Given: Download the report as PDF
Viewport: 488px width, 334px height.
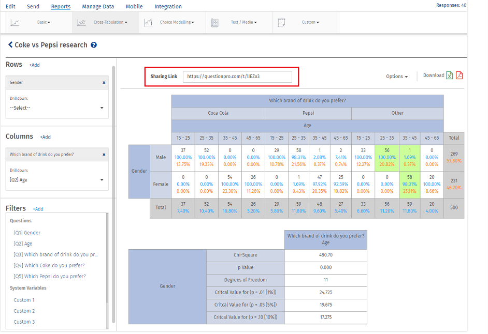Looking at the screenshot, I should (x=460, y=75).
